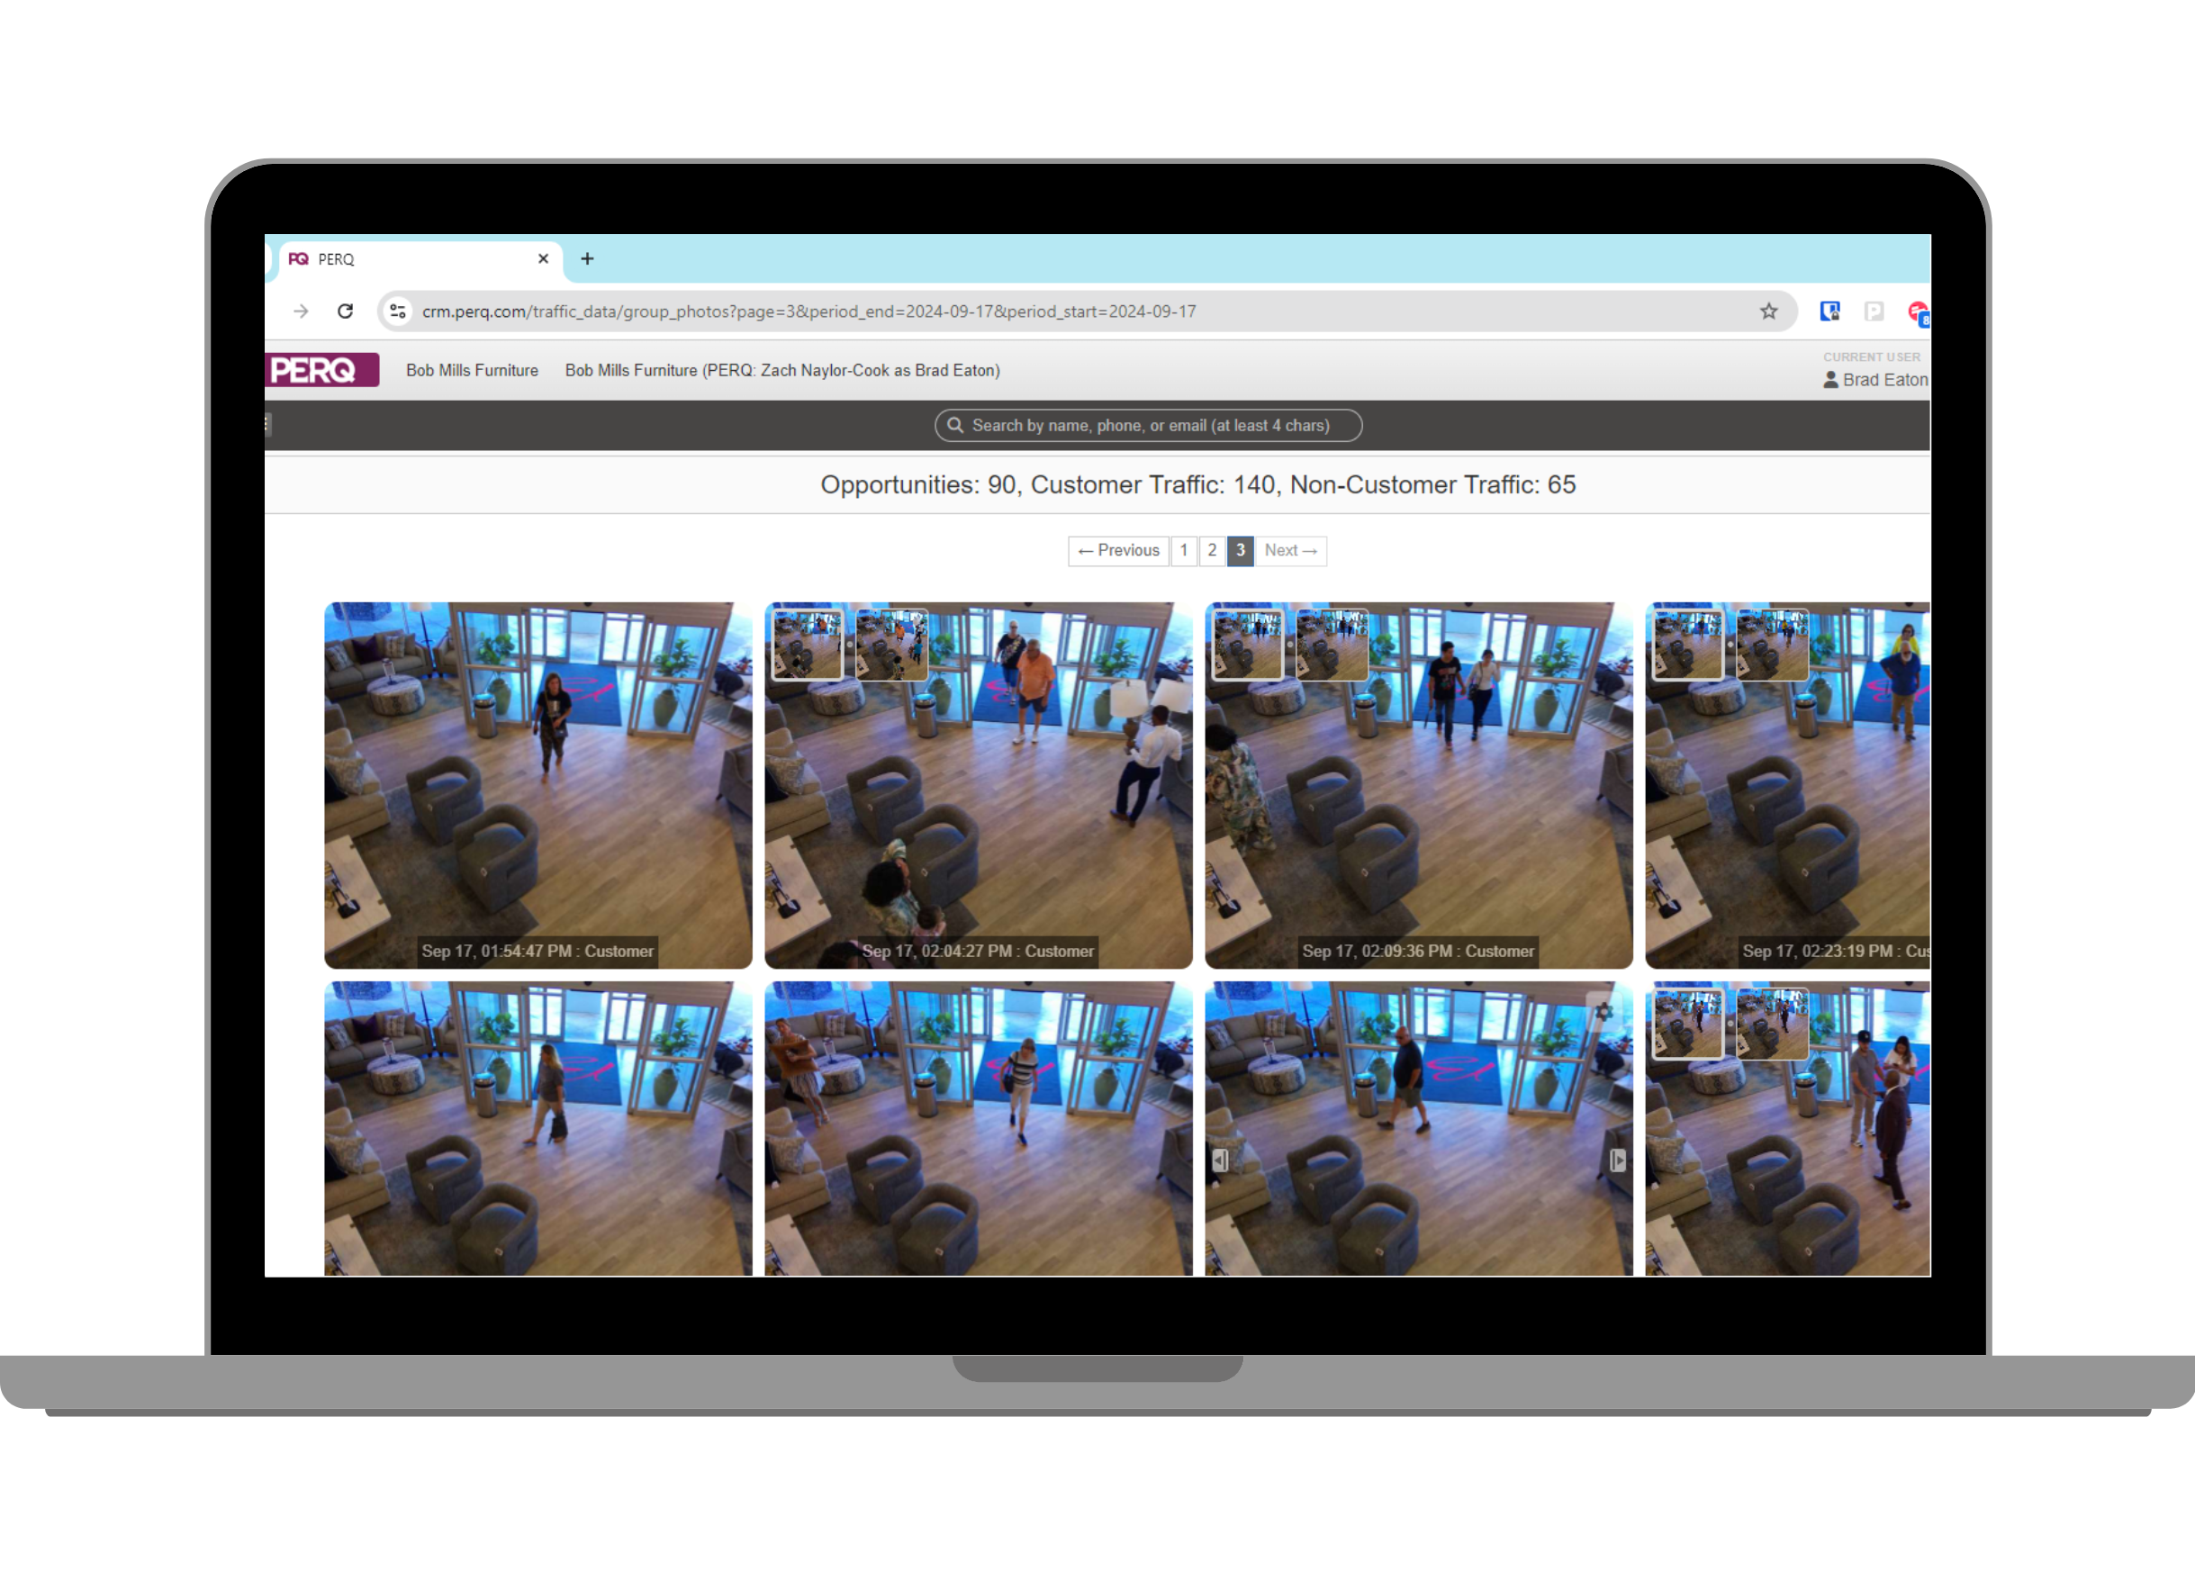Image resolution: width=2195 pixels, height=1580 pixels.
Task: Click the blue extension icon in toolbar
Action: (x=1829, y=311)
